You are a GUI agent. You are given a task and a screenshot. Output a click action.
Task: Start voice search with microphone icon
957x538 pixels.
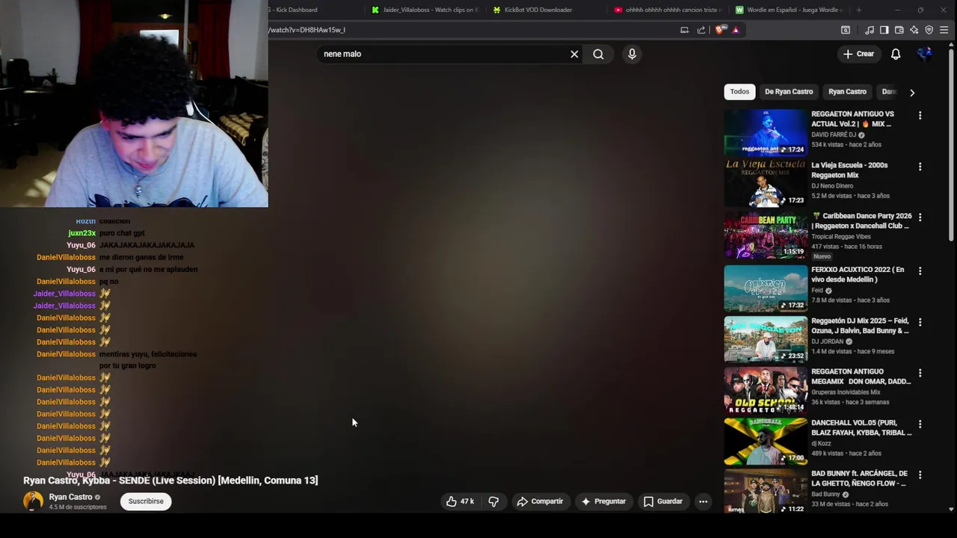[x=632, y=54]
